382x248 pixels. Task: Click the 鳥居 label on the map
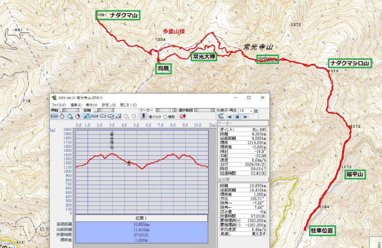(163, 69)
